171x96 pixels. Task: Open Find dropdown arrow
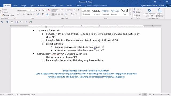(x=141, y=9)
